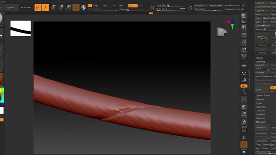Click the Zoom document icon
Viewport: 276px width, 155px height.
point(244,35)
